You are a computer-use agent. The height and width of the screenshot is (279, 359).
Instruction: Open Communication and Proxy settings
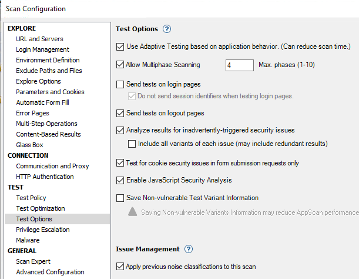pos(52,166)
